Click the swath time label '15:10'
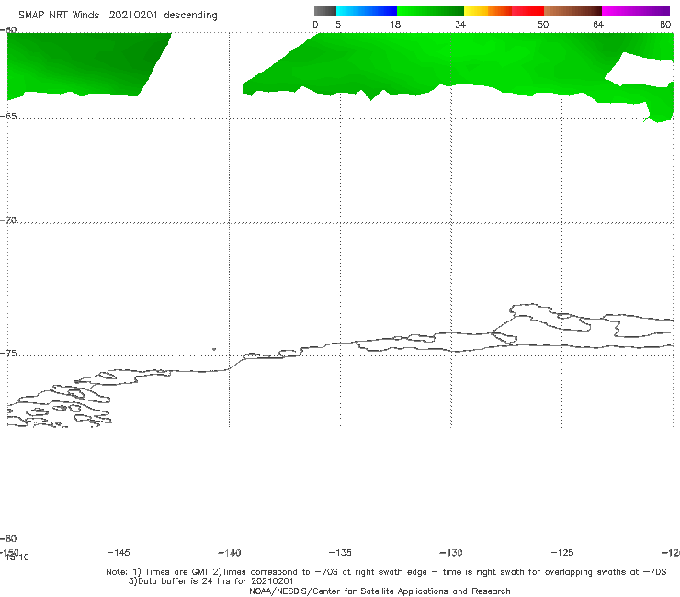 (17, 558)
